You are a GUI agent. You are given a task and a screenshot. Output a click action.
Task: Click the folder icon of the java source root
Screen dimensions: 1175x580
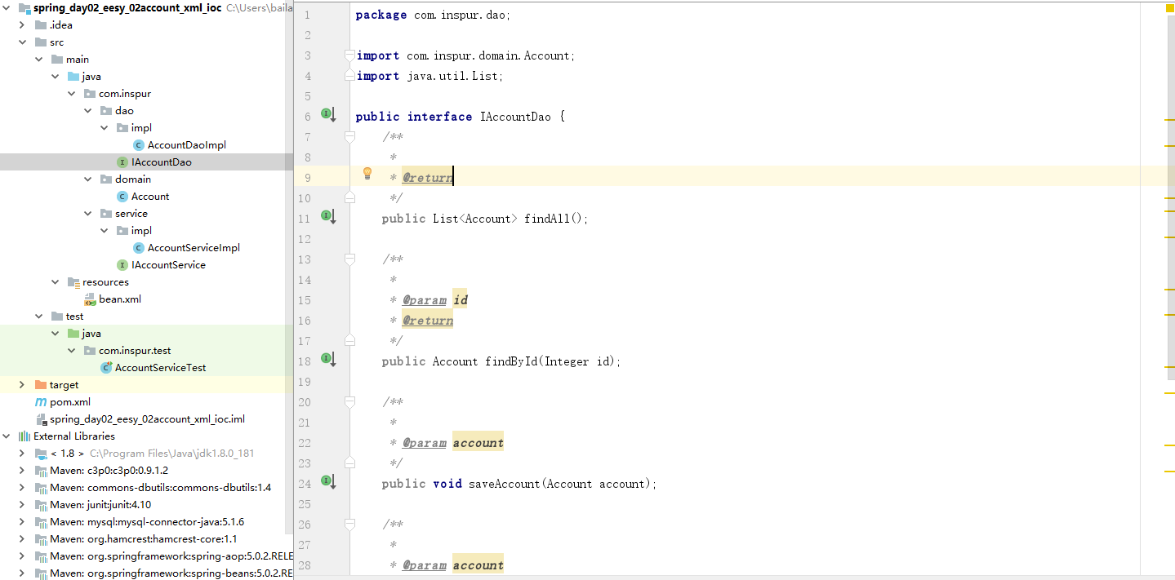point(73,77)
